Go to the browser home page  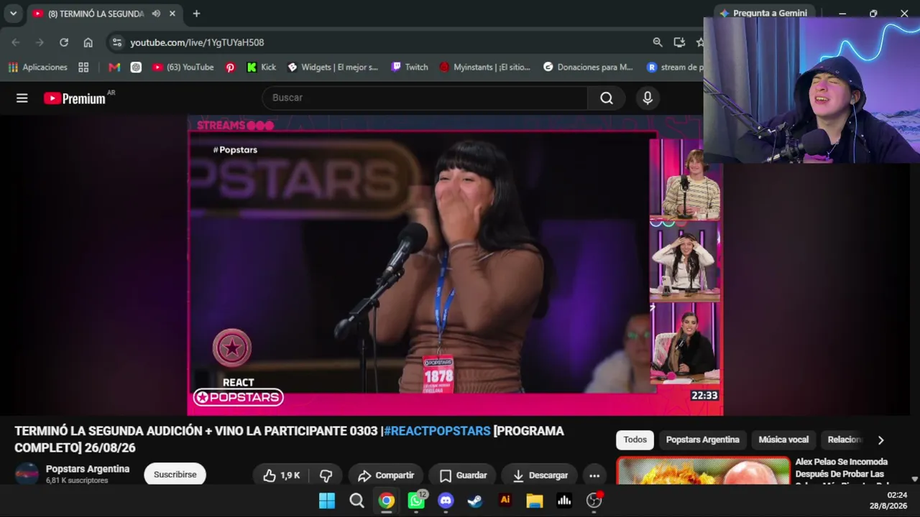(88, 42)
